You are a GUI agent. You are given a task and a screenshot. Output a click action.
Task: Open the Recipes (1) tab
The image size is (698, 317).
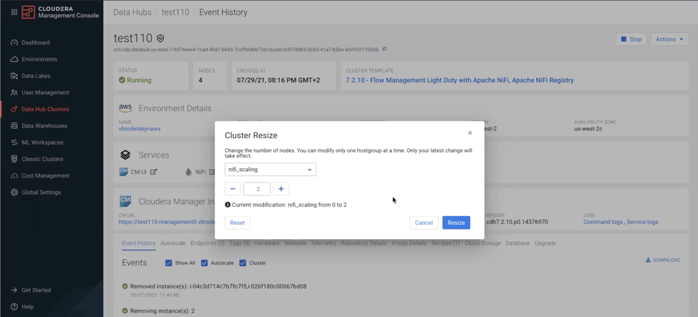pos(445,243)
